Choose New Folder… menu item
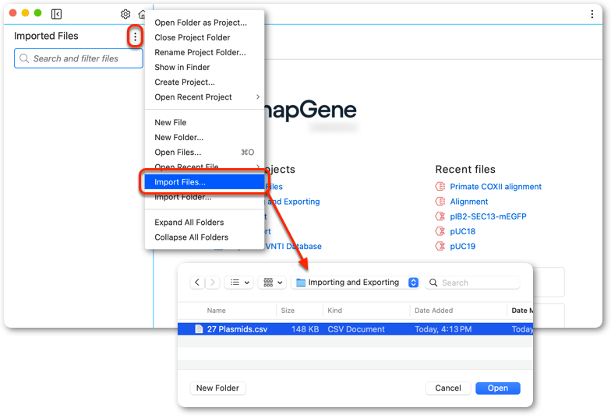611x418 pixels. (x=204, y=137)
